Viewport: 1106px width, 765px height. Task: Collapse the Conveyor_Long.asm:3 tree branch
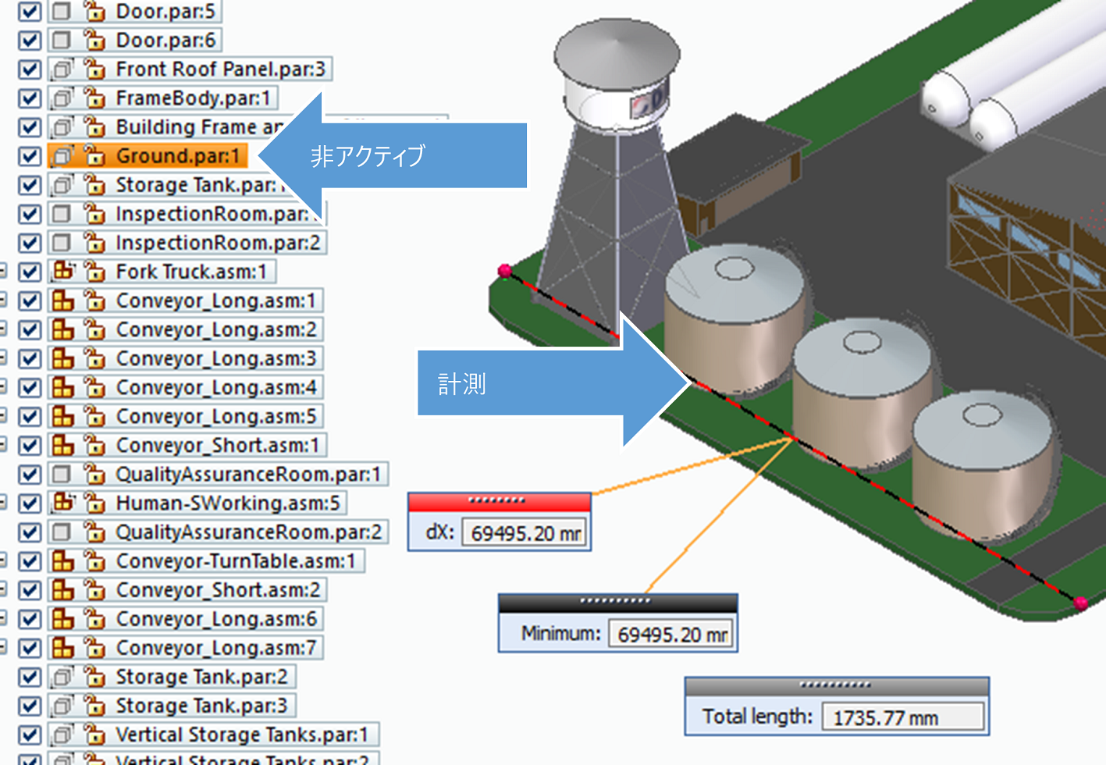tap(3, 358)
